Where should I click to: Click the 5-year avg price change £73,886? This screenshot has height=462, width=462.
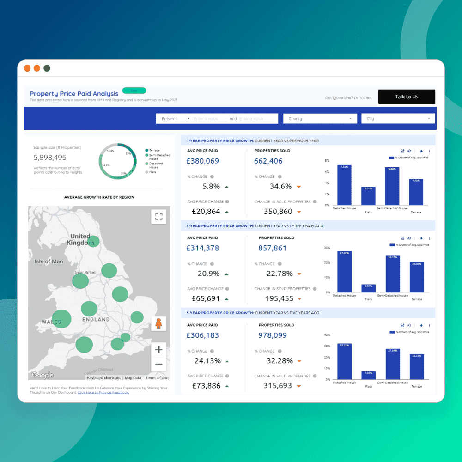pyautogui.click(x=206, y=386)
